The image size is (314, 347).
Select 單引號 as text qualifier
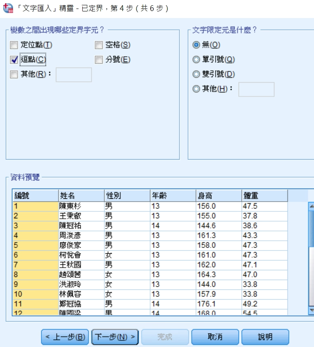(x=196, y=60)
